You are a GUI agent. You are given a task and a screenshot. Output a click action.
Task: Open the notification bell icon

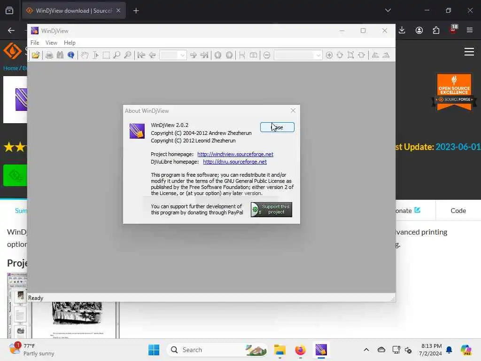[449, 350]
